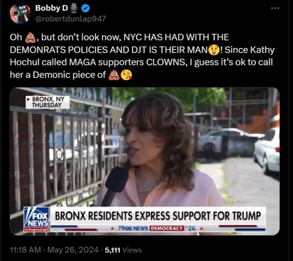
Task: Click the microphone emoji beside Bobby D
Action: 74,8
